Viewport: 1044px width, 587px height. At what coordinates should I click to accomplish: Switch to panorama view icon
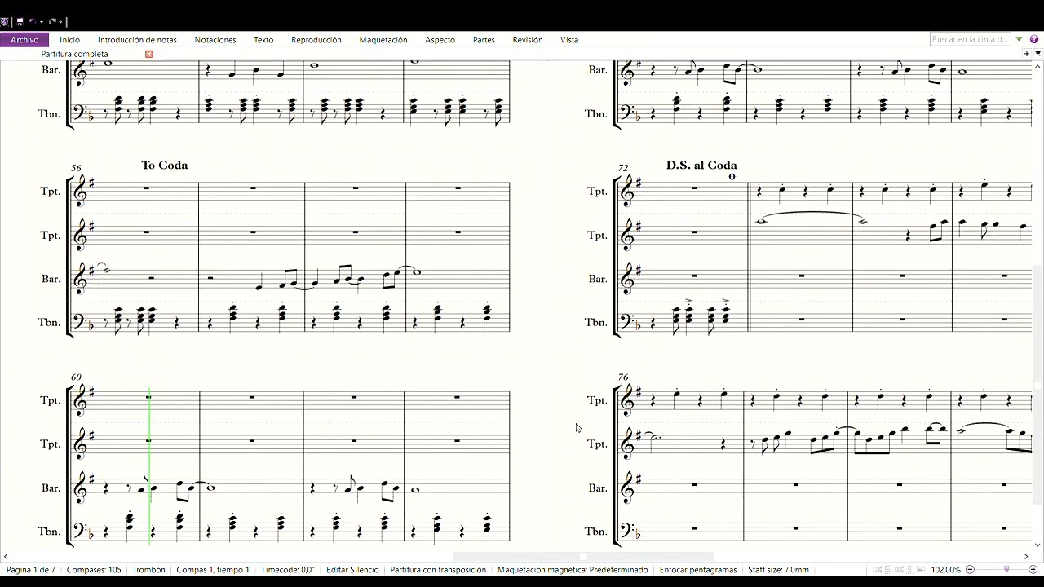click(920, 569)
